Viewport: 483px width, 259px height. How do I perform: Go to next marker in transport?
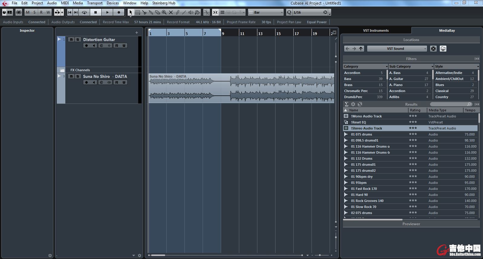(76, 12)
